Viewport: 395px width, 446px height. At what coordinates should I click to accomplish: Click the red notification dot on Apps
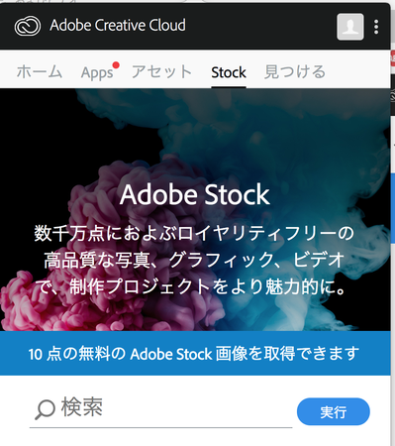click(116, 65)
